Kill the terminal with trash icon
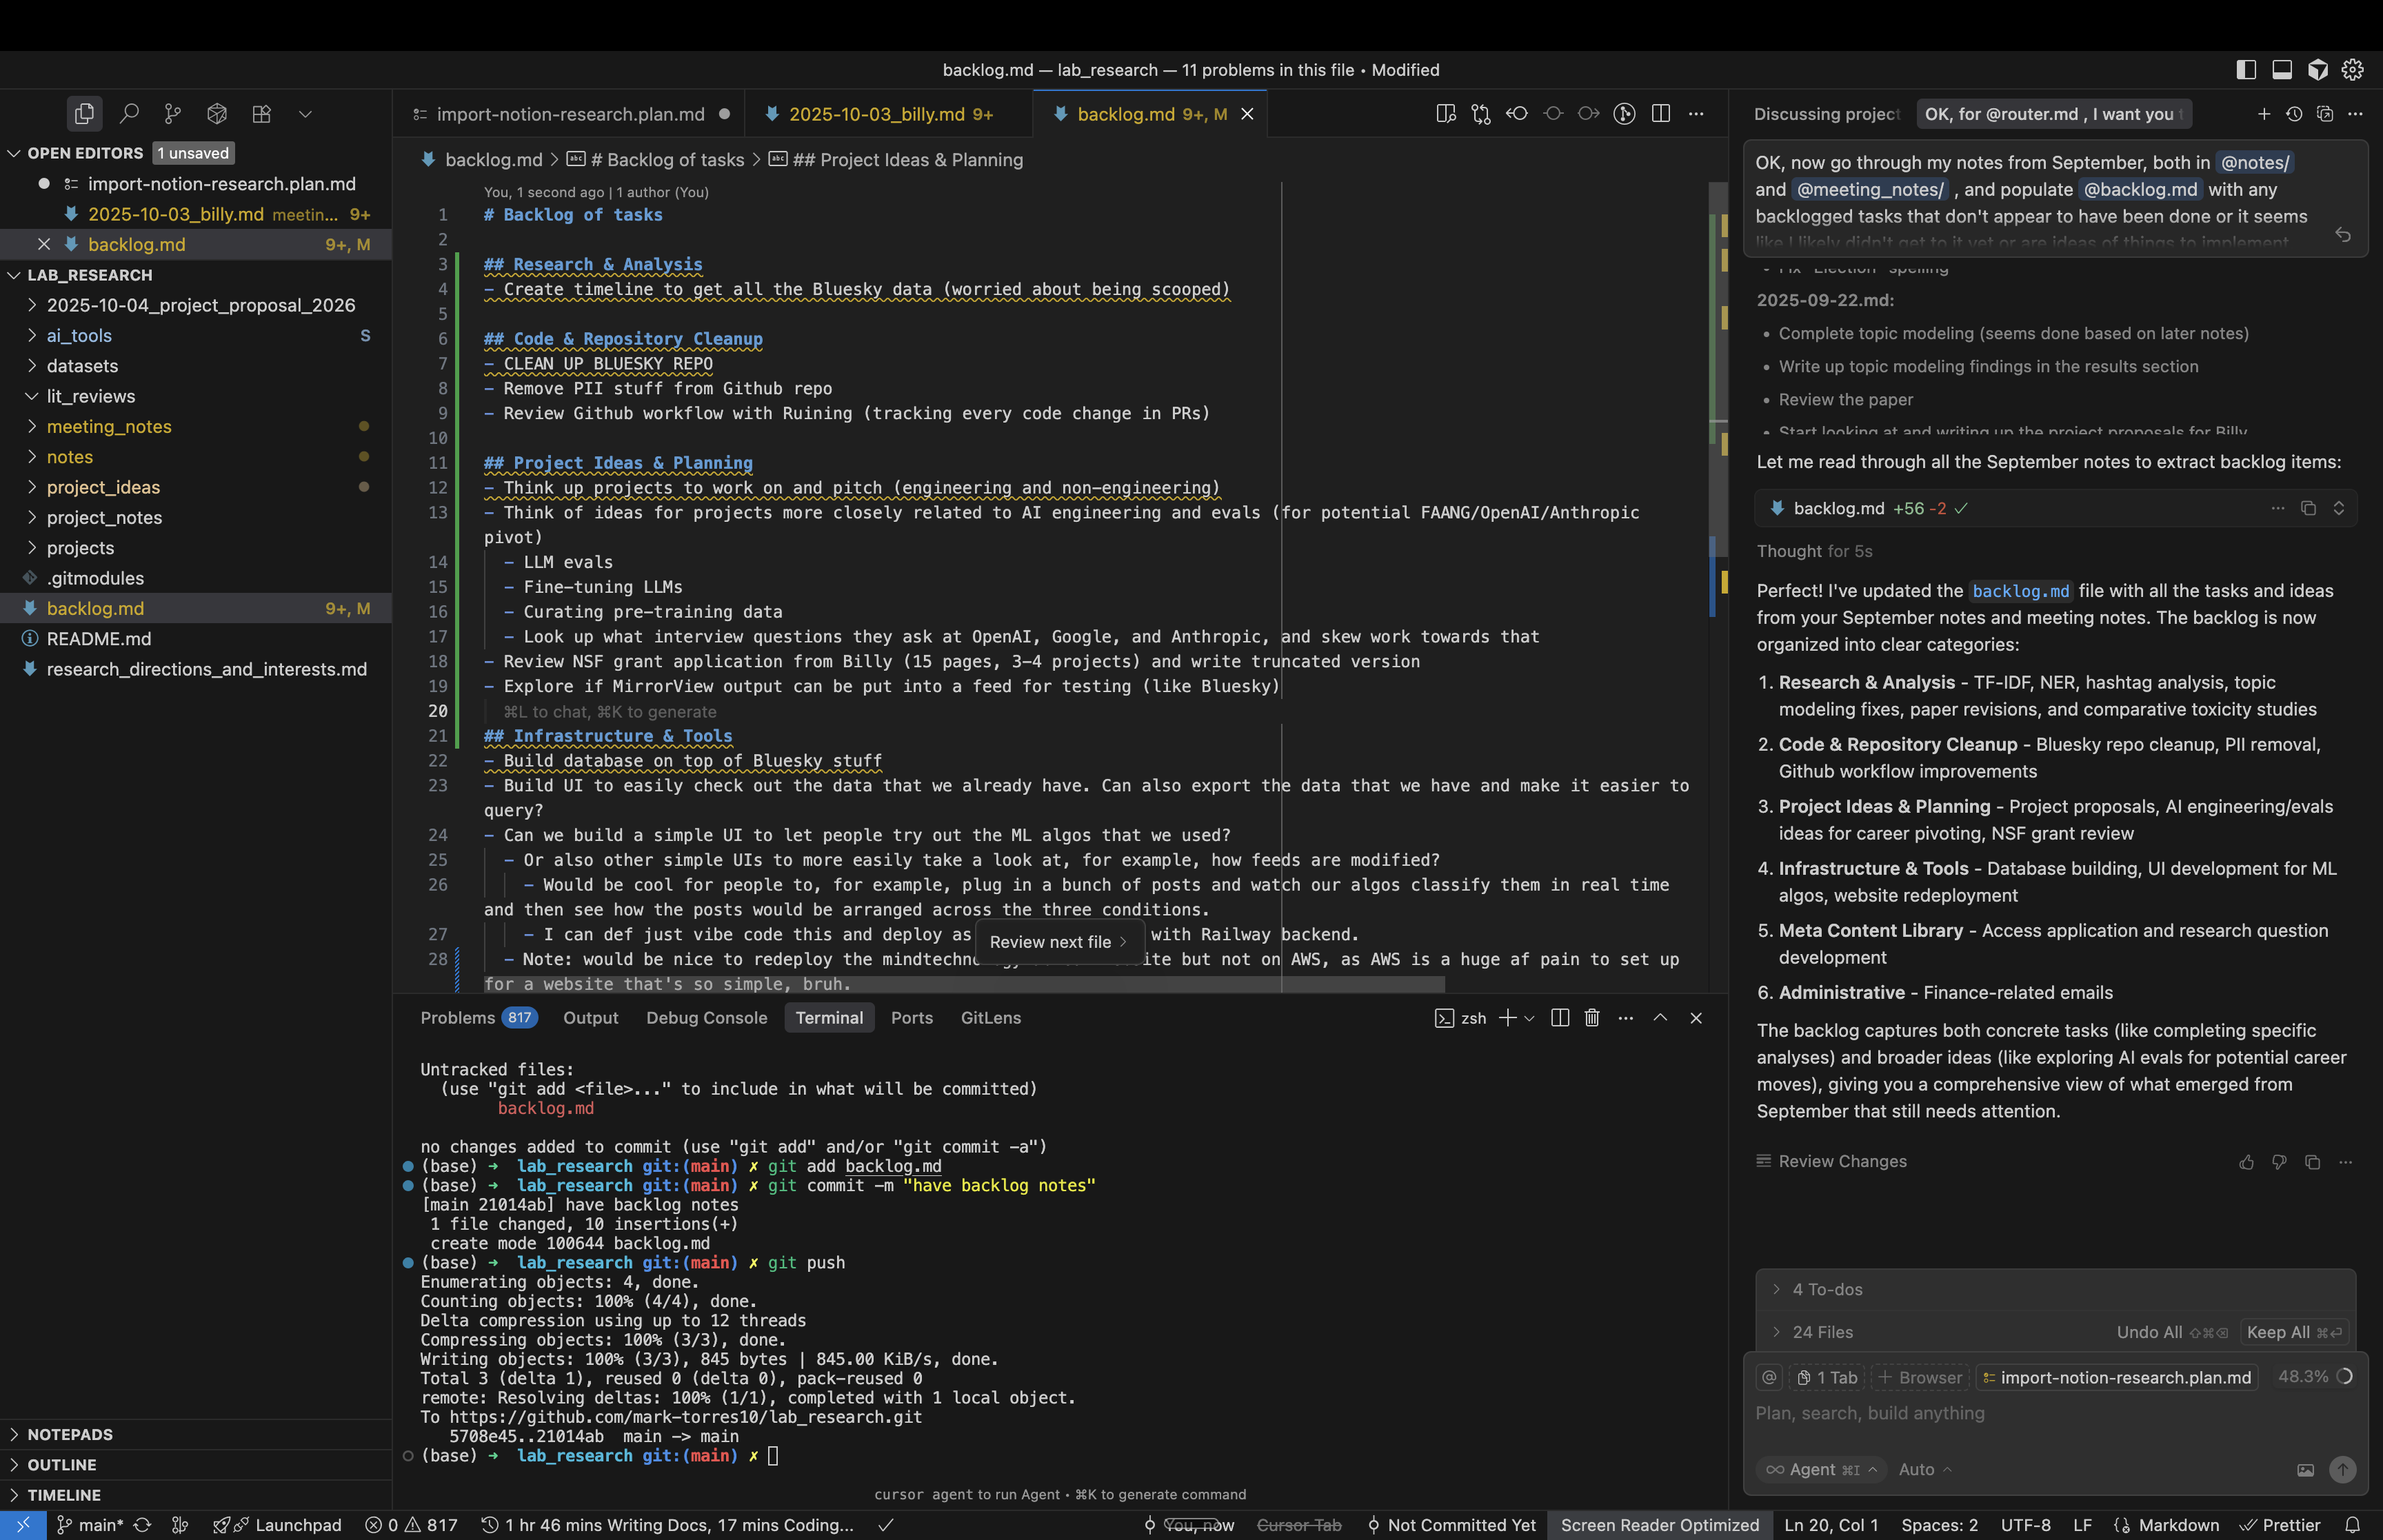The height and width of the screenshot is (1540, 2383). (x=1592, y=1018)
